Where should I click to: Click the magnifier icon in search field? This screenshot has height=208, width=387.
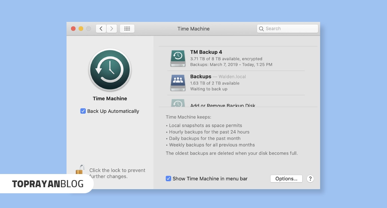click(x=262, y=29)
